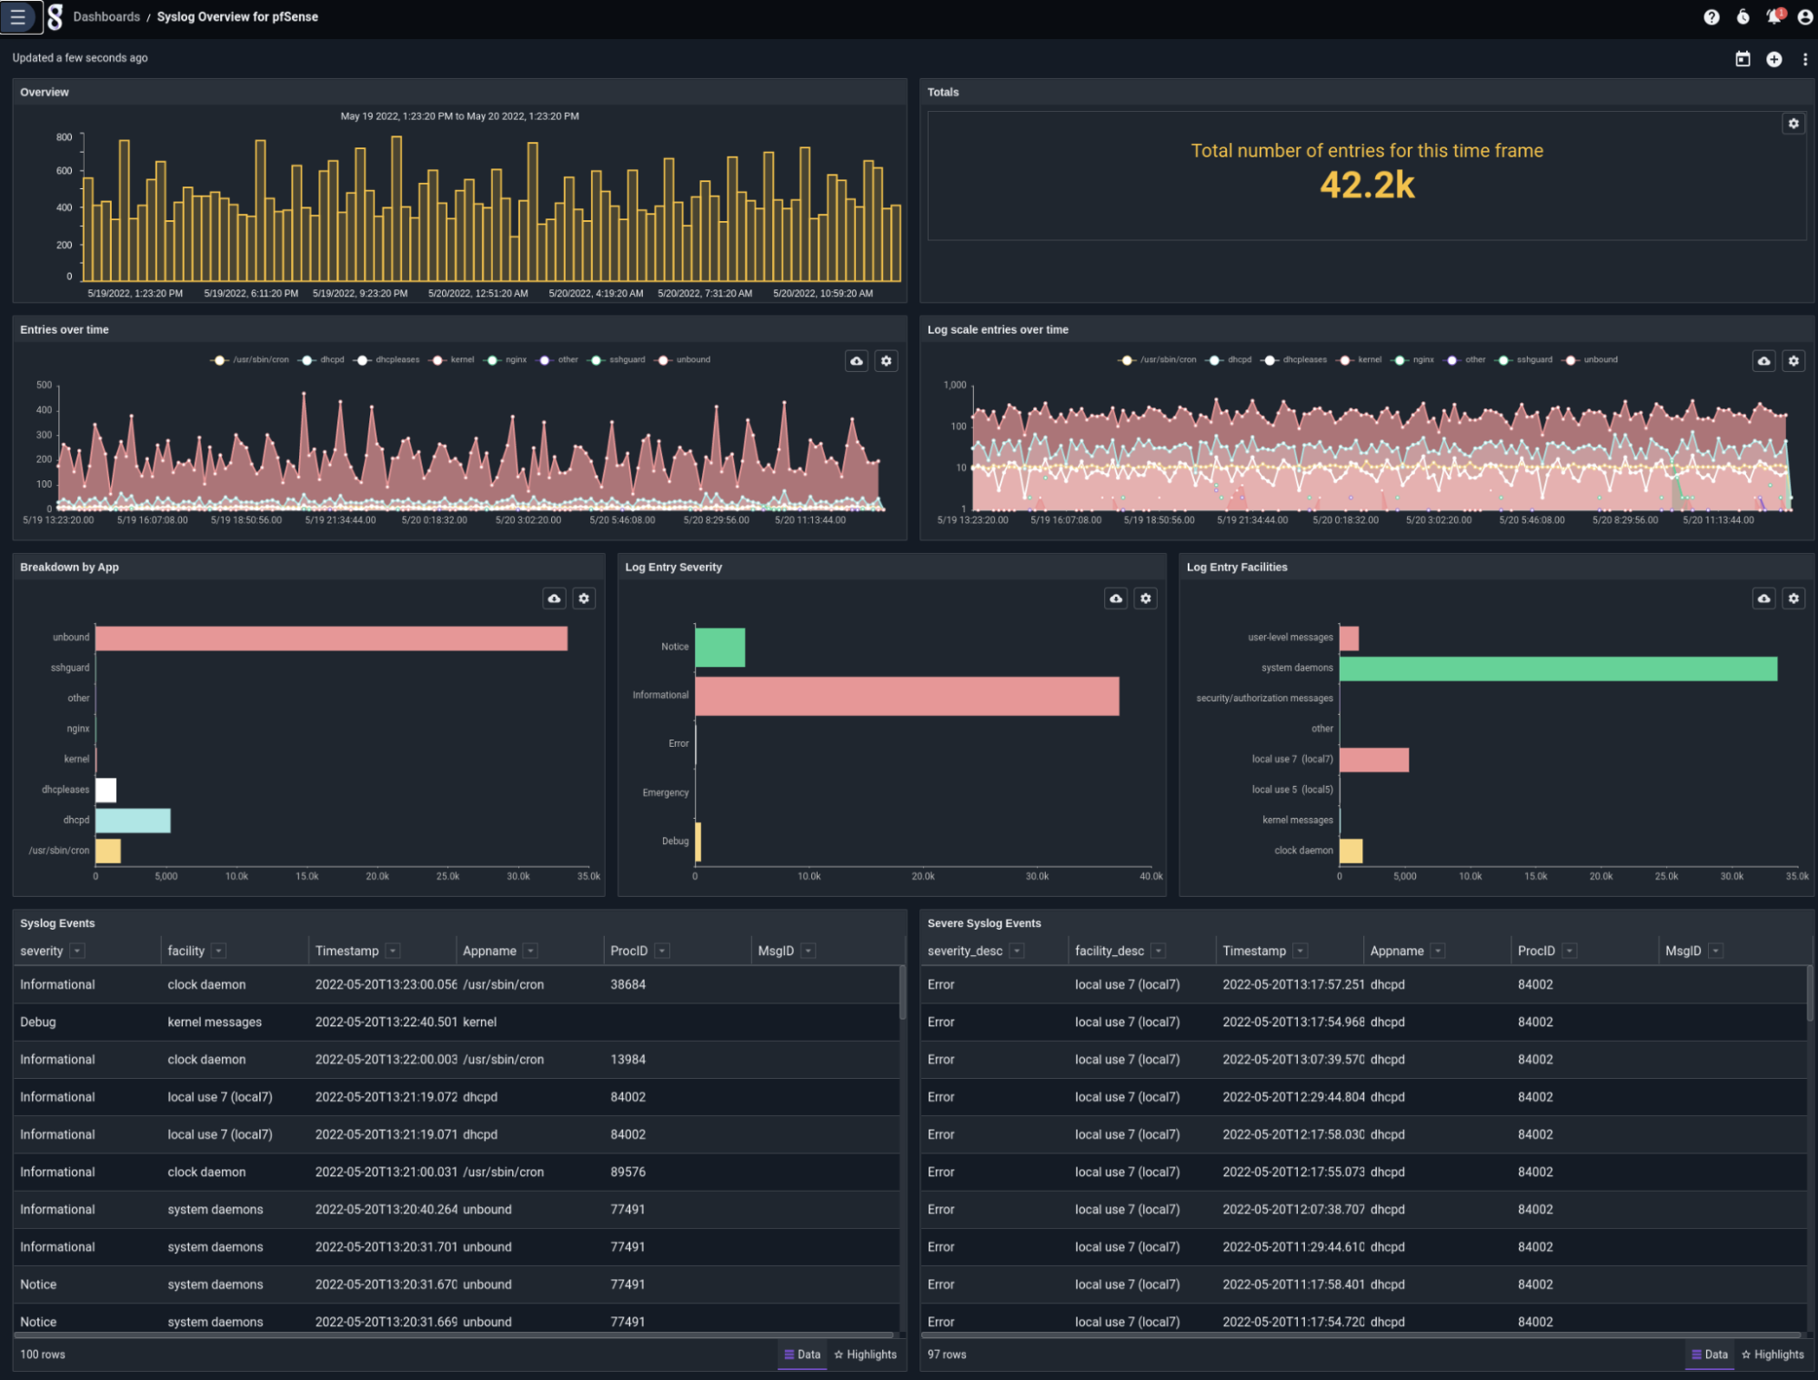Click the add tile plus icon

[x=1773, y=59]
